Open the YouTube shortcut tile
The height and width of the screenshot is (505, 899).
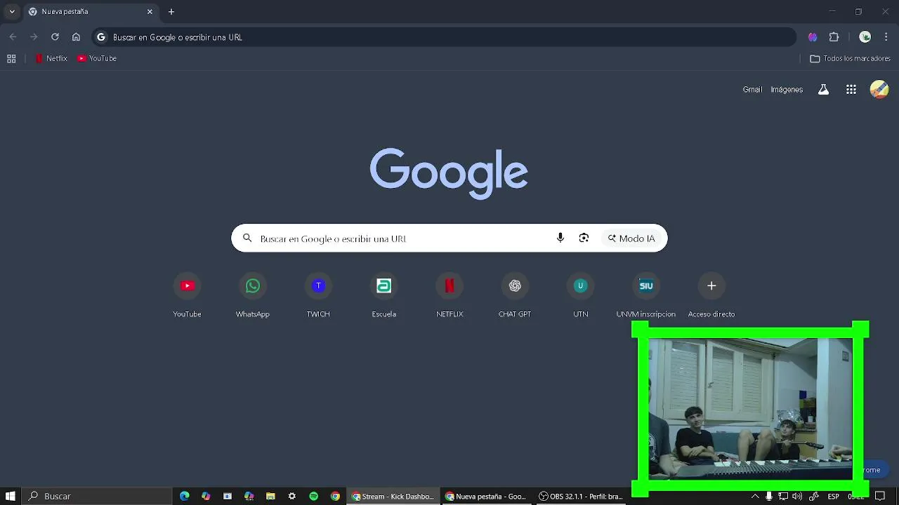tap(187, 295)
